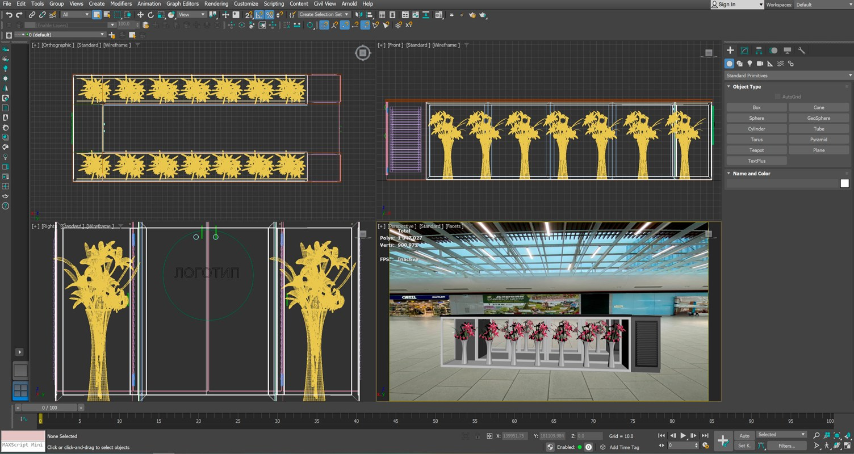
Task: Click the Undo arrow icon
Action: click(9, 15)
